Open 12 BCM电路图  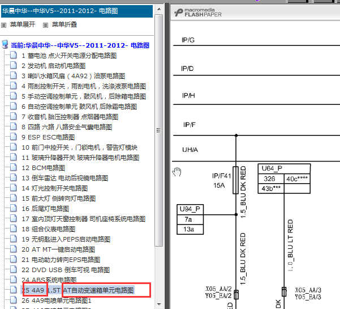(x=44, y=168)
